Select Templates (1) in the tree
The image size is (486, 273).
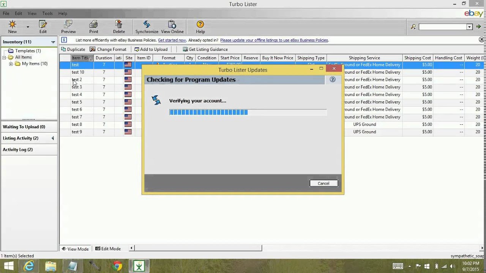pyautogui.click(x=28, y=51)
